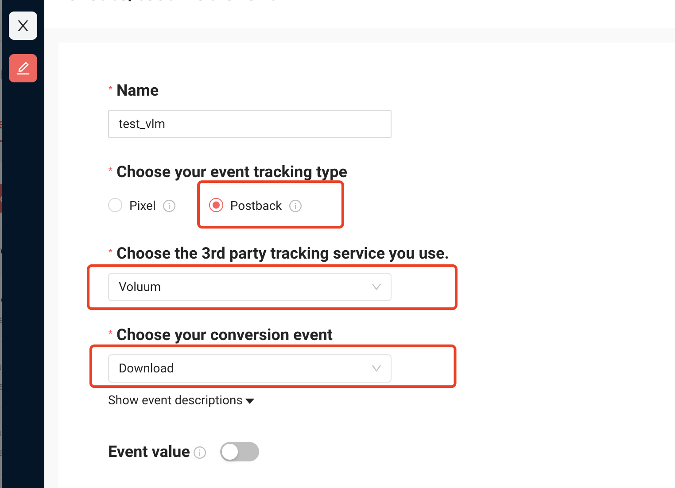
Task: Click the Event value label text
Action: coord(149,452)
